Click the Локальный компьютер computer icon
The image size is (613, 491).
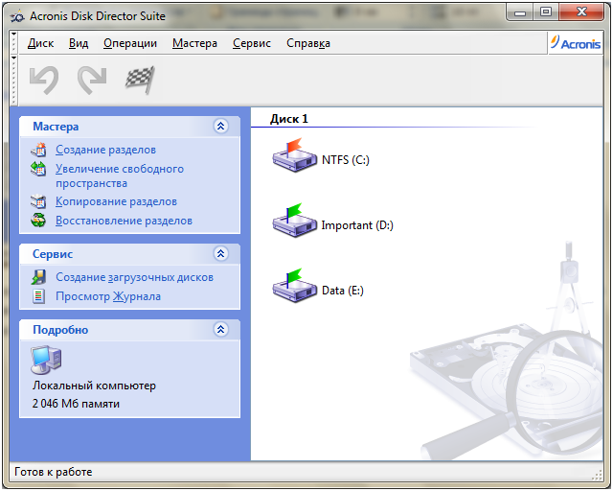click(45, 360)
